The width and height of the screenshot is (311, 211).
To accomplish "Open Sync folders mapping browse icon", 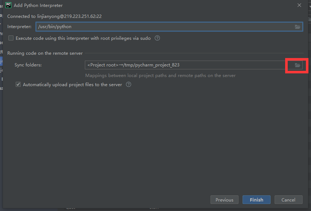I will pyautogui.click(x=298, y=65).
